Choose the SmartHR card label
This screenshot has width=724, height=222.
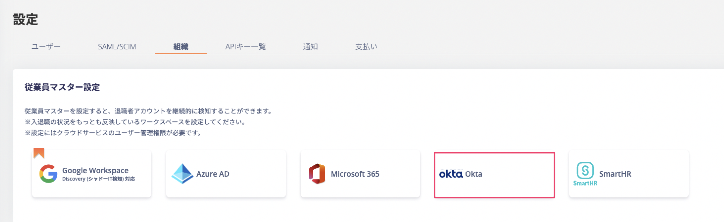point(615,174)
